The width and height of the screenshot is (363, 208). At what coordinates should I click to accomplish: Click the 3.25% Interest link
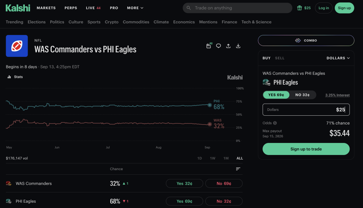tap(337, 95)
